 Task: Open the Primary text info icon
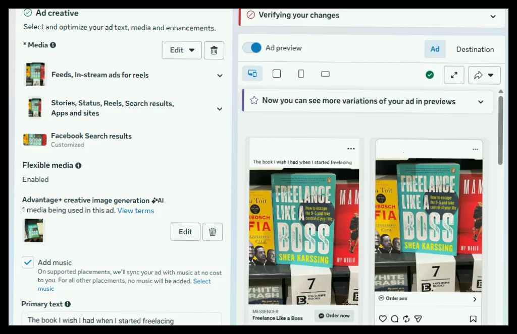[x=68, y=304]
